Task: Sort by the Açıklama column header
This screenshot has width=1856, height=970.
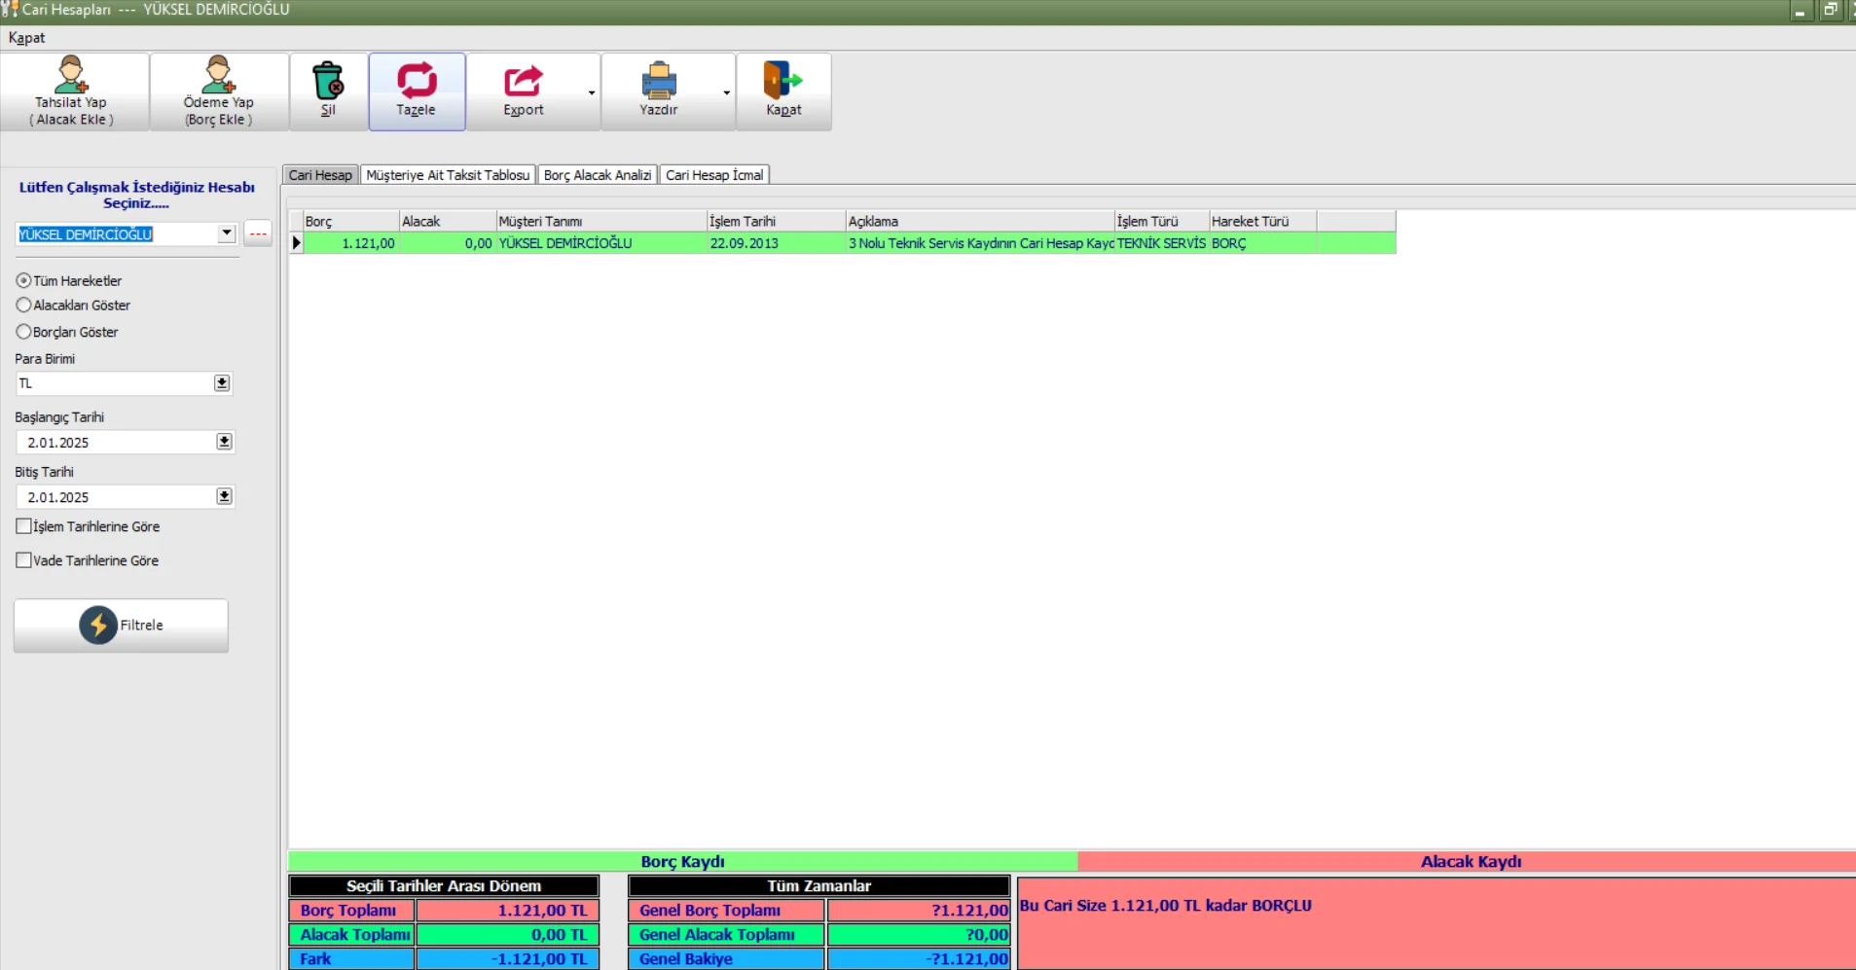Action: tap(979, 221)
